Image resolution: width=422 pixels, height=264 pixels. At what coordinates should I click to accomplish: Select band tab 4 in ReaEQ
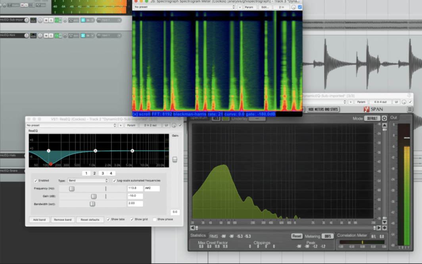(x=111, y=173)
